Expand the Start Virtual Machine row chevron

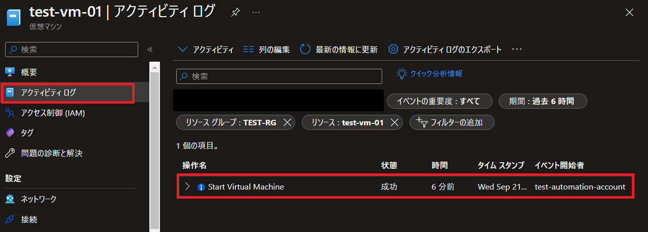click(188, 187)
